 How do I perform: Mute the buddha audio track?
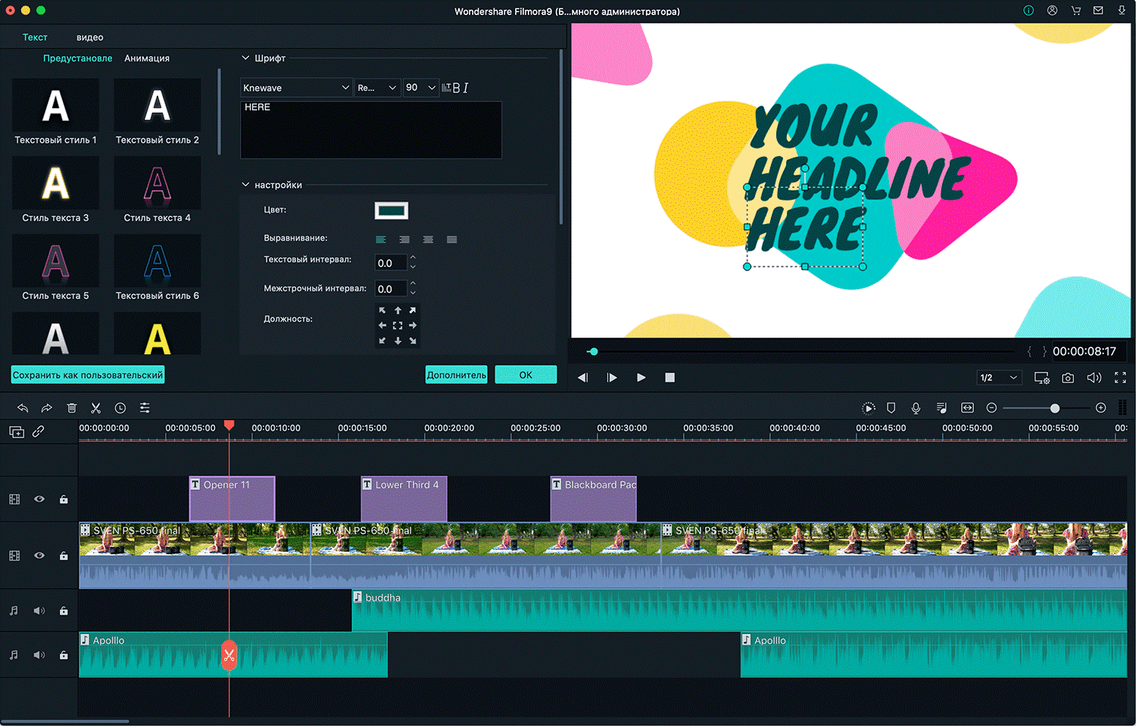click(39, 611)
